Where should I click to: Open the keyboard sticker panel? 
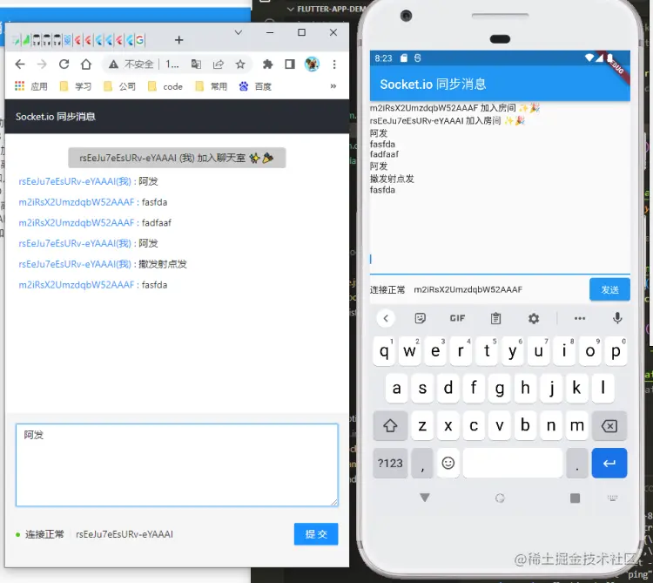[x=421, y=318]
